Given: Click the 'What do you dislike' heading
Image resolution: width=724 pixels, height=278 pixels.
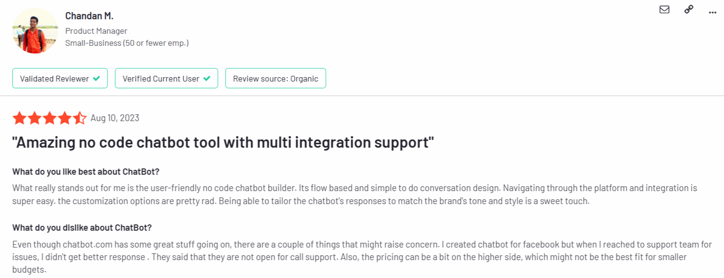Looking at the screenshot, I should point(82,227).
